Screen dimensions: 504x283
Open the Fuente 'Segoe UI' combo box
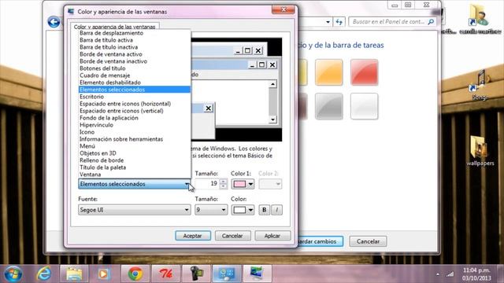coord(135,210)
